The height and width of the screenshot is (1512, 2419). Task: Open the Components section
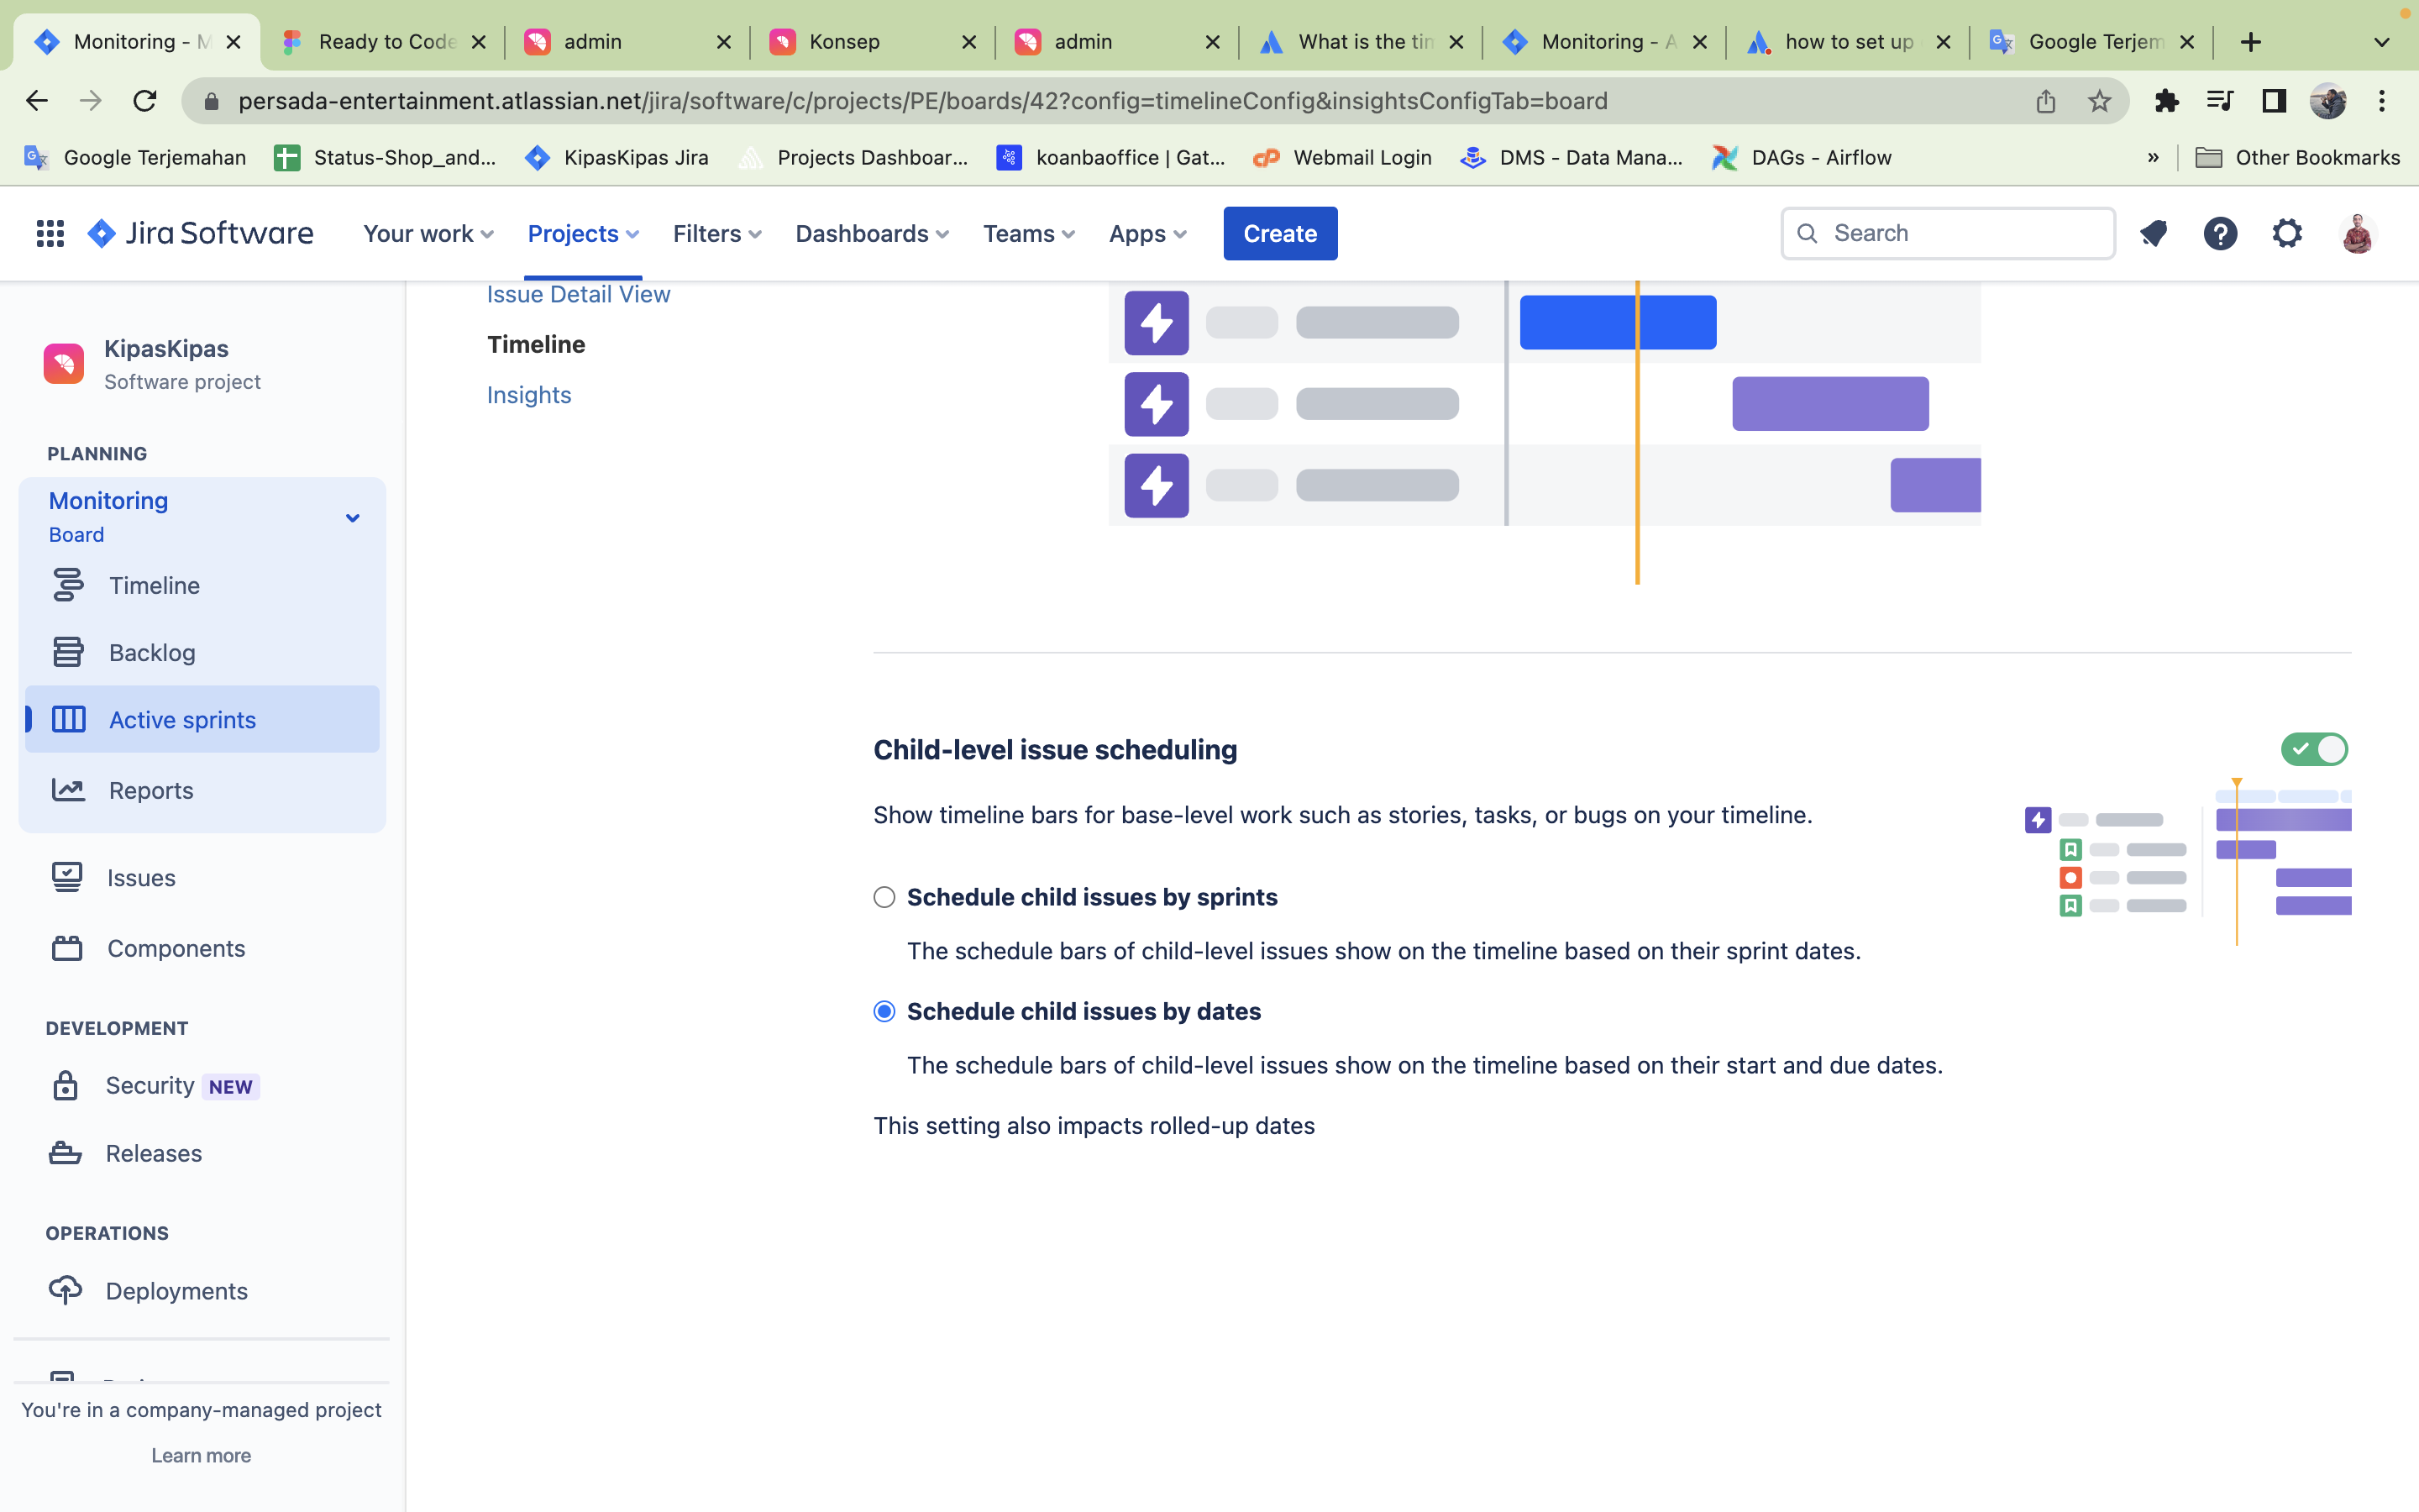(176, 948)
